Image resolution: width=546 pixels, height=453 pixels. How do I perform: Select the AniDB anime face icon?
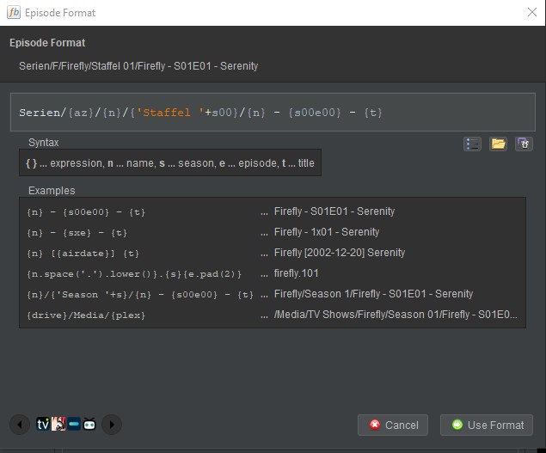(x=58, y=424)
